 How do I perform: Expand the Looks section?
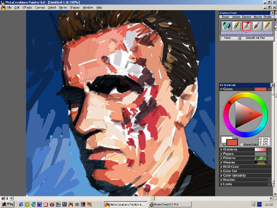(x=221, y=184)
